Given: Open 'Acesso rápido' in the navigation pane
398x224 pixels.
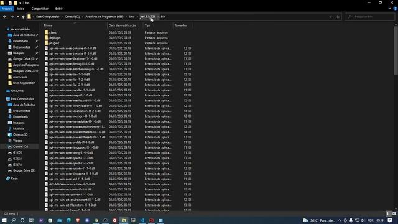Looking at the screenshot, I should [x=21, y=29].
